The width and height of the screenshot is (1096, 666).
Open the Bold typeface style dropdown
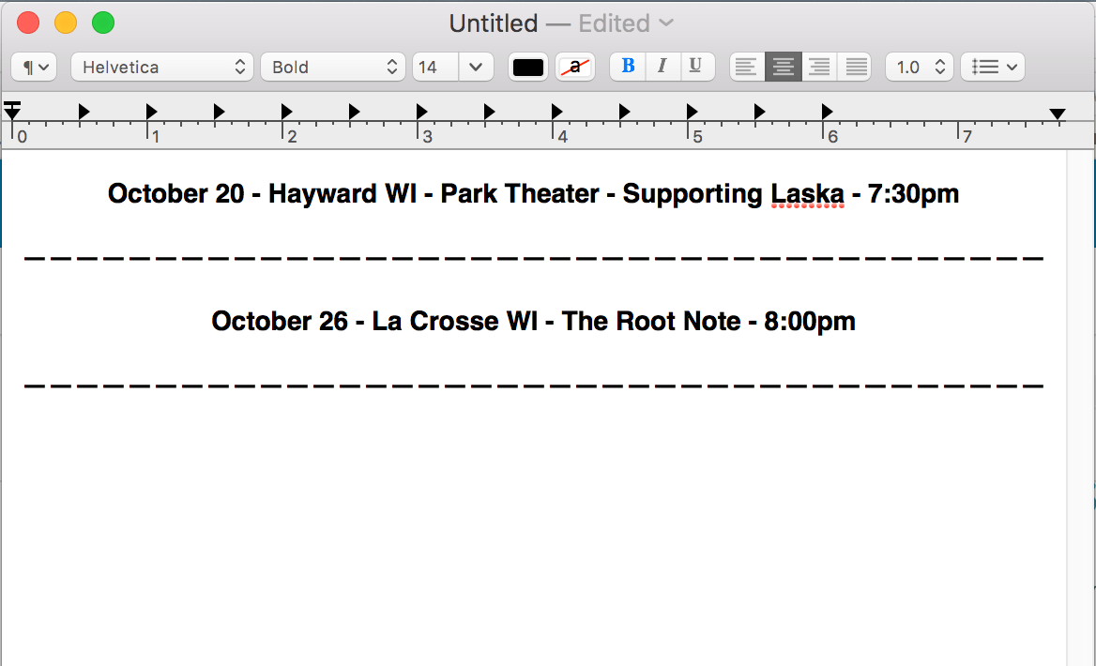(333, 67)
